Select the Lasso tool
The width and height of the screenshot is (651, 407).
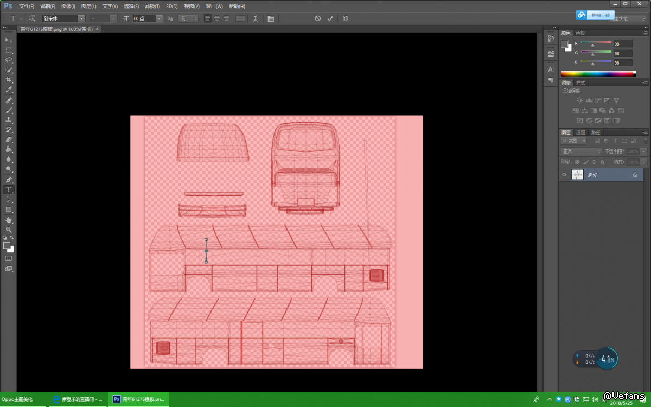(9, 60)
